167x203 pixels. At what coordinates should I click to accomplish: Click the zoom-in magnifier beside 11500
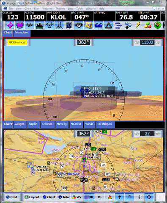pos(136,42)
